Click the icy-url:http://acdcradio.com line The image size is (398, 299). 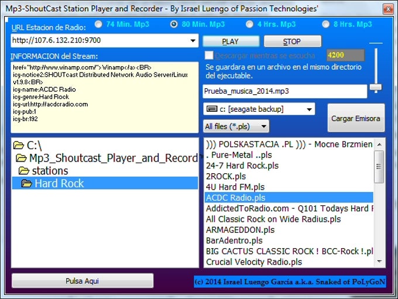(x=50, y=104)
